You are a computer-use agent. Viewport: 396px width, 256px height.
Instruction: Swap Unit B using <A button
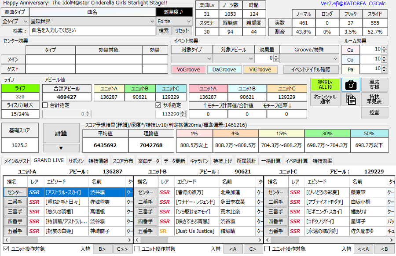(233, 249)
